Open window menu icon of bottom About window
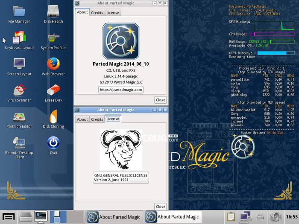This screenshot has width=299, height=224. [x=77, y=110]
